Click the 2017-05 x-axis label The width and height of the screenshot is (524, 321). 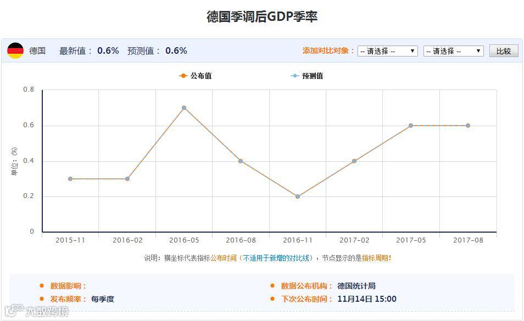(411, 240)
